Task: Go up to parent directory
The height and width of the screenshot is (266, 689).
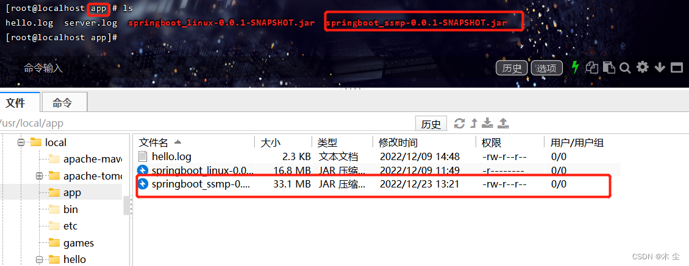Action: click(474, 124)
